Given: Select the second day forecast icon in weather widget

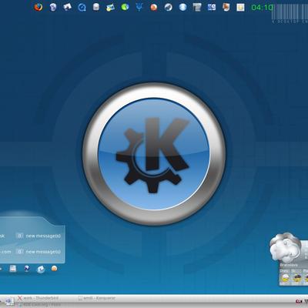Looking at the screenshot, I should click(x=297, y=278).
